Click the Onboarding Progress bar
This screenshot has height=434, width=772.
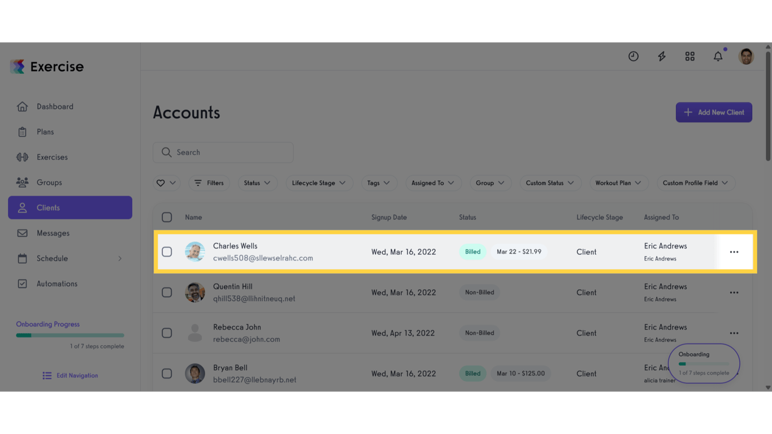[70, 335]
